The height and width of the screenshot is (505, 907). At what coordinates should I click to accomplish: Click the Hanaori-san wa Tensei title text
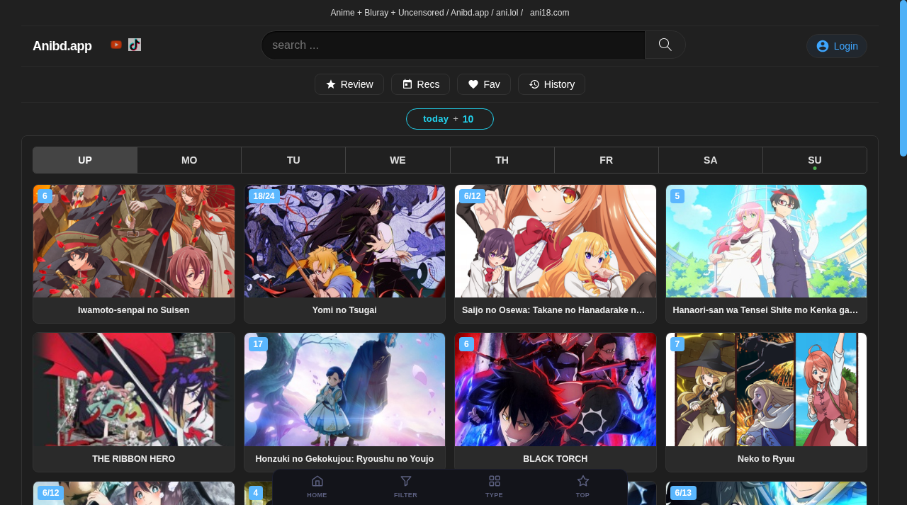click(x=765, y=310)
